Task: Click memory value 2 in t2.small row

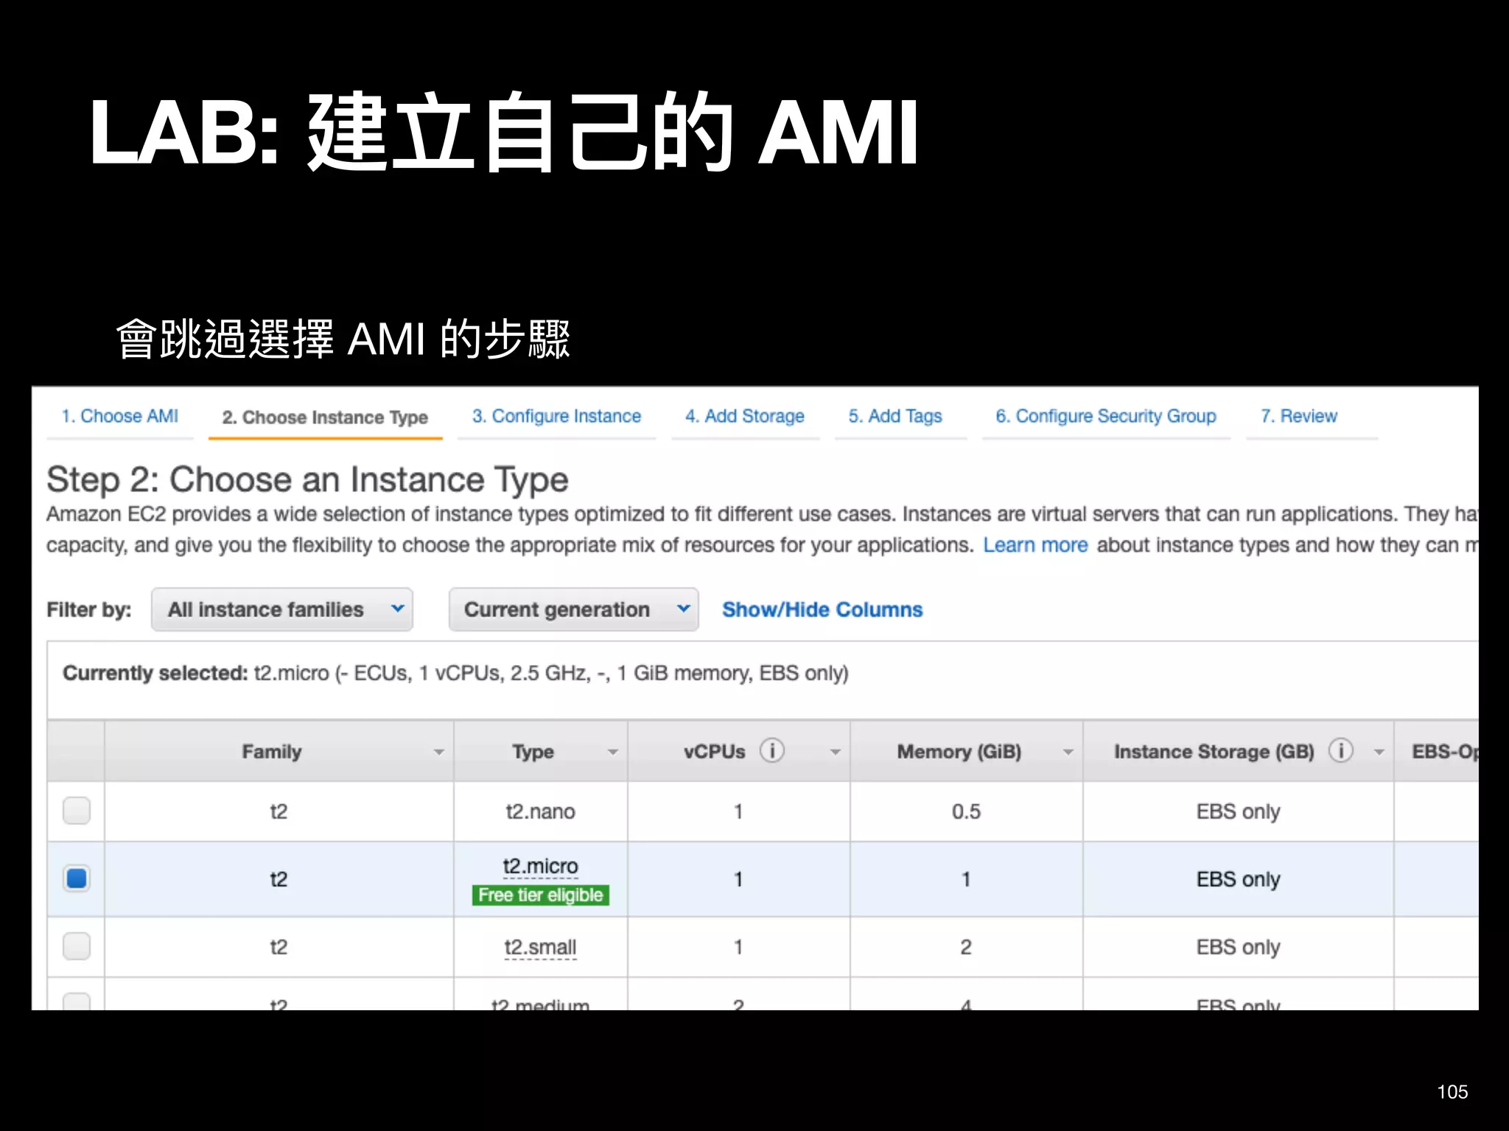Action: [x=966, y=947]
